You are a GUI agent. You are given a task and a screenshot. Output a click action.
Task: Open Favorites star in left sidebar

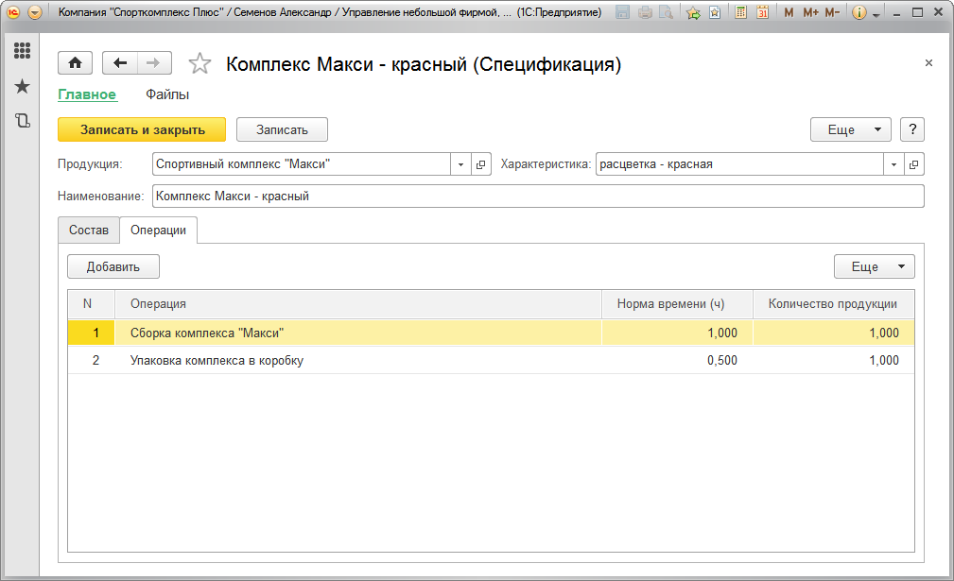[22, 86]
